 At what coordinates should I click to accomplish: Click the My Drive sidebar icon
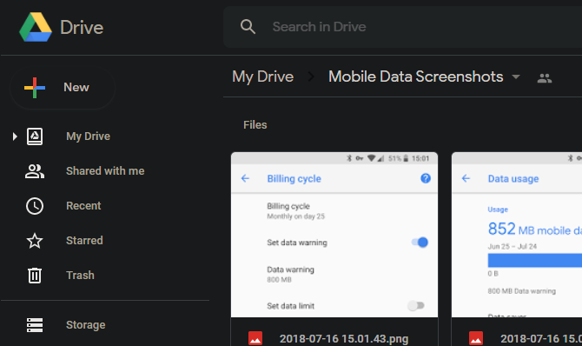pyautogui.click(x=35, y=136)
